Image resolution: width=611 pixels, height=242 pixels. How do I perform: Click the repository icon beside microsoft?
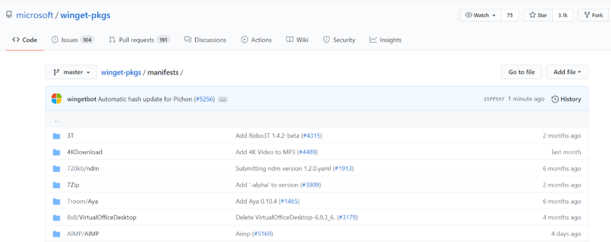8,16
